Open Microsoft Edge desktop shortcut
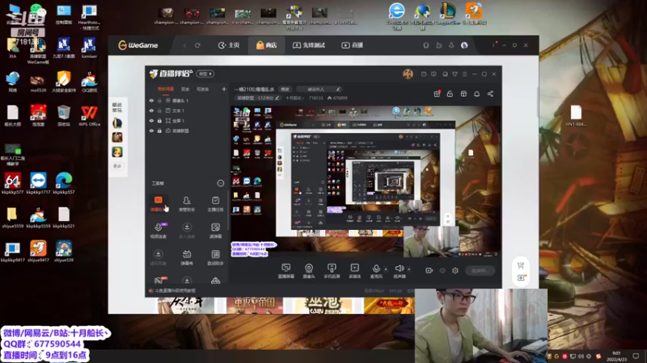The width and height of the screenshot is (647, 363). click(x=64, y=183)
